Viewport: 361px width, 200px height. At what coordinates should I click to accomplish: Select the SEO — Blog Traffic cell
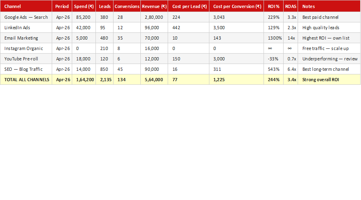[26, 69]
